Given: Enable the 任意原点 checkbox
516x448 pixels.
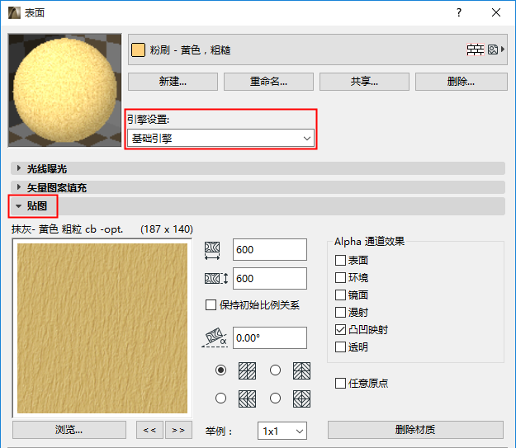Looking at the screenshot, I should click(x=340, y=383).
